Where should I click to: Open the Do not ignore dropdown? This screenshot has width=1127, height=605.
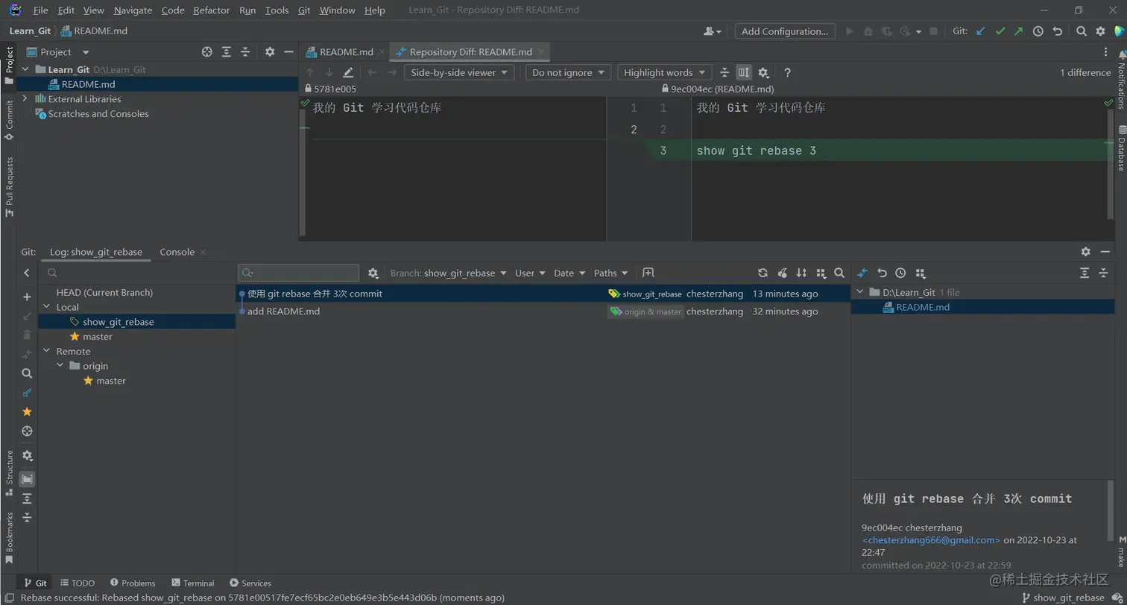point(568,72)
